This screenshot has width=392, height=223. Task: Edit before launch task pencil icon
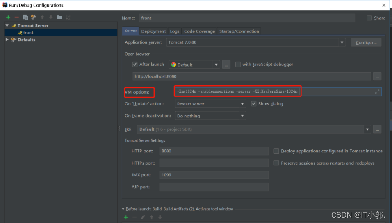(143, 217)
